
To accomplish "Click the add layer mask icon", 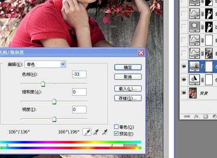I will coord(206,116).
